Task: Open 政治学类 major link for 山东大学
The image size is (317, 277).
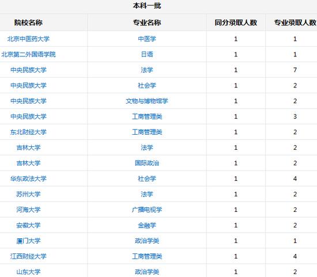Action: point(147,272)
